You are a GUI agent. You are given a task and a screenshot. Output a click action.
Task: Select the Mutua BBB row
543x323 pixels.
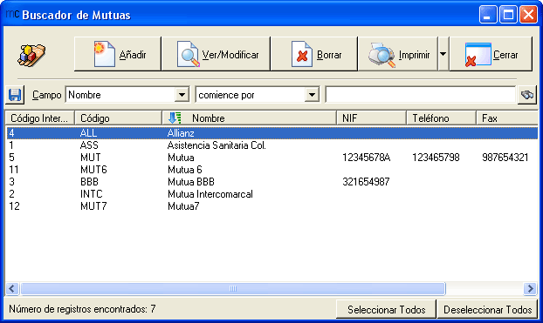point(271,182)
